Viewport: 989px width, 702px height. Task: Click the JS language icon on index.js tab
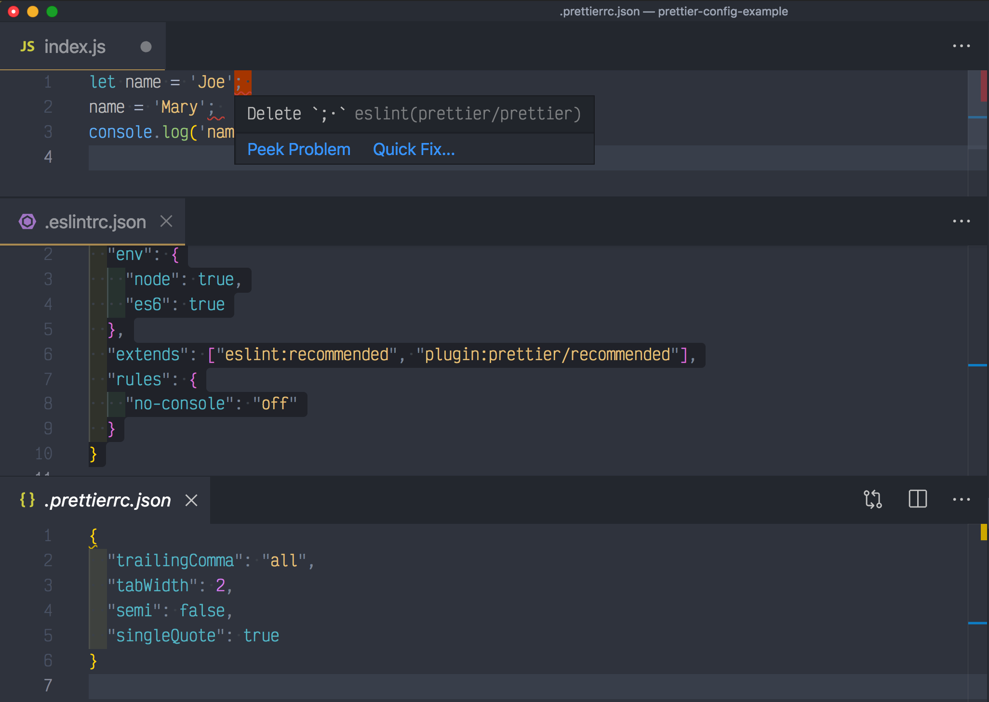[27, 46]
